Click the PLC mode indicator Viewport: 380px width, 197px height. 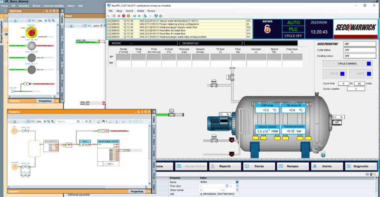[x=294, y=29]
